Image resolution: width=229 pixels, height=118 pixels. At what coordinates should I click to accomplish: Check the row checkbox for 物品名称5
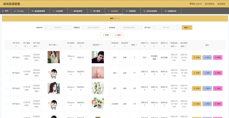[x=7, y=73]
